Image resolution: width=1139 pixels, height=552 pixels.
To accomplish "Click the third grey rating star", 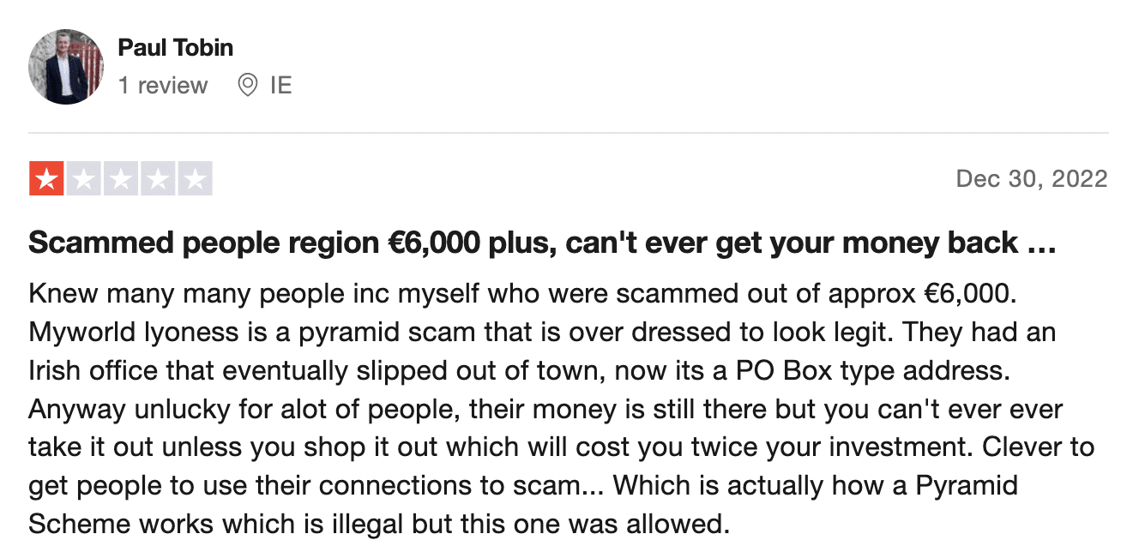I will [121, 178].
